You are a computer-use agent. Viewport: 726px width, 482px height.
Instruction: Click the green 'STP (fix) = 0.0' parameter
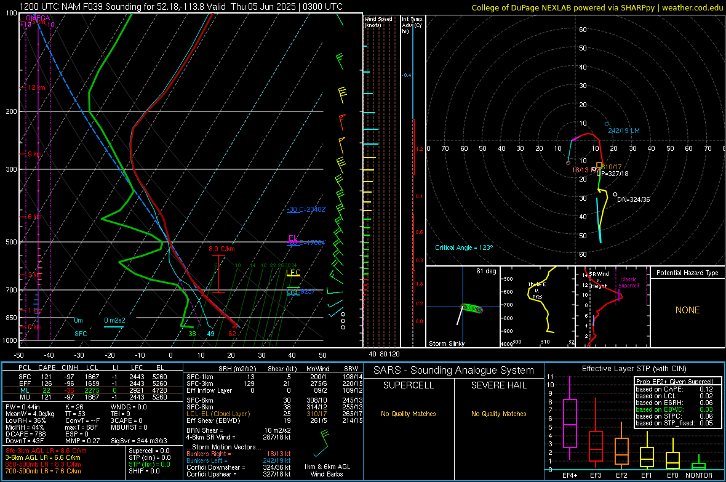pyautogui.click(x=149, y=464)
